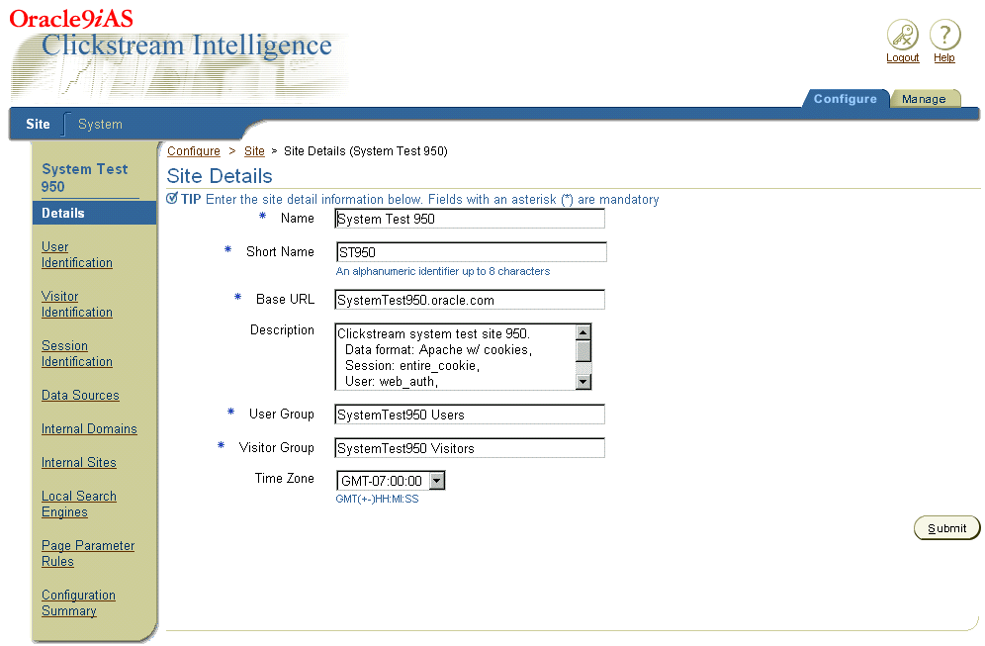985x646 pixels.
Task: Click the Visitor Group label
Action: click(x=276, y=447)
